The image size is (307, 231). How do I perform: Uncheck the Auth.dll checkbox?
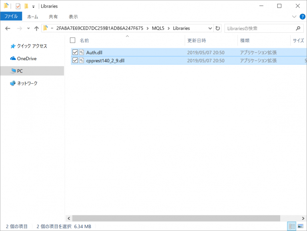[x=75, y=52]
